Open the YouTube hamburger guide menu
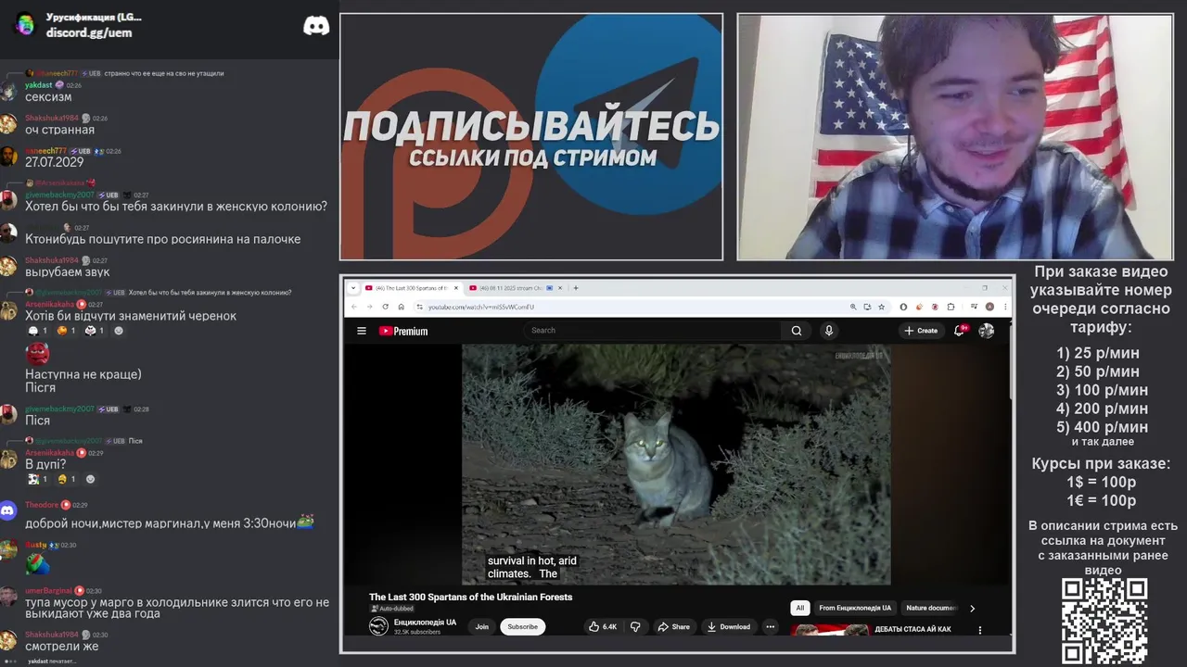 click(x=361, y=331)
